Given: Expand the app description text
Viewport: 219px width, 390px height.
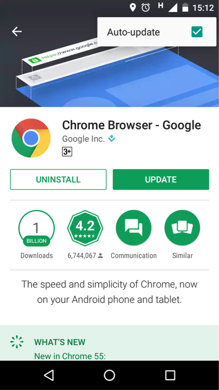Looking at the screenshot, I should [109, 292].
